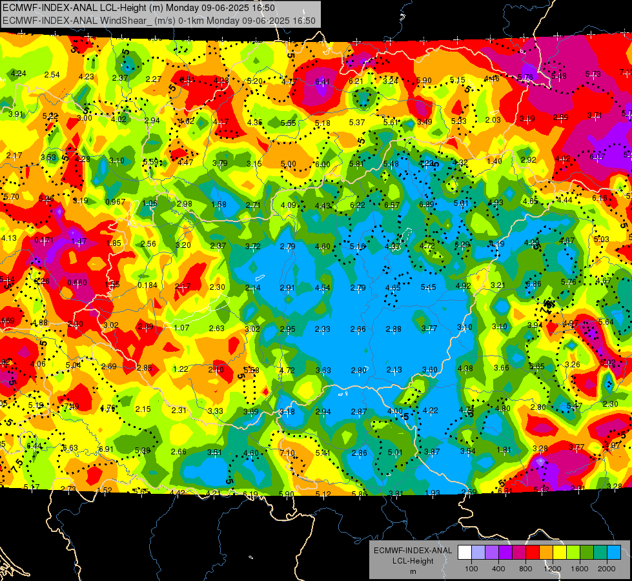Click the wind shear value 6.29
The image size is (632, 581).
pos(462,244)
